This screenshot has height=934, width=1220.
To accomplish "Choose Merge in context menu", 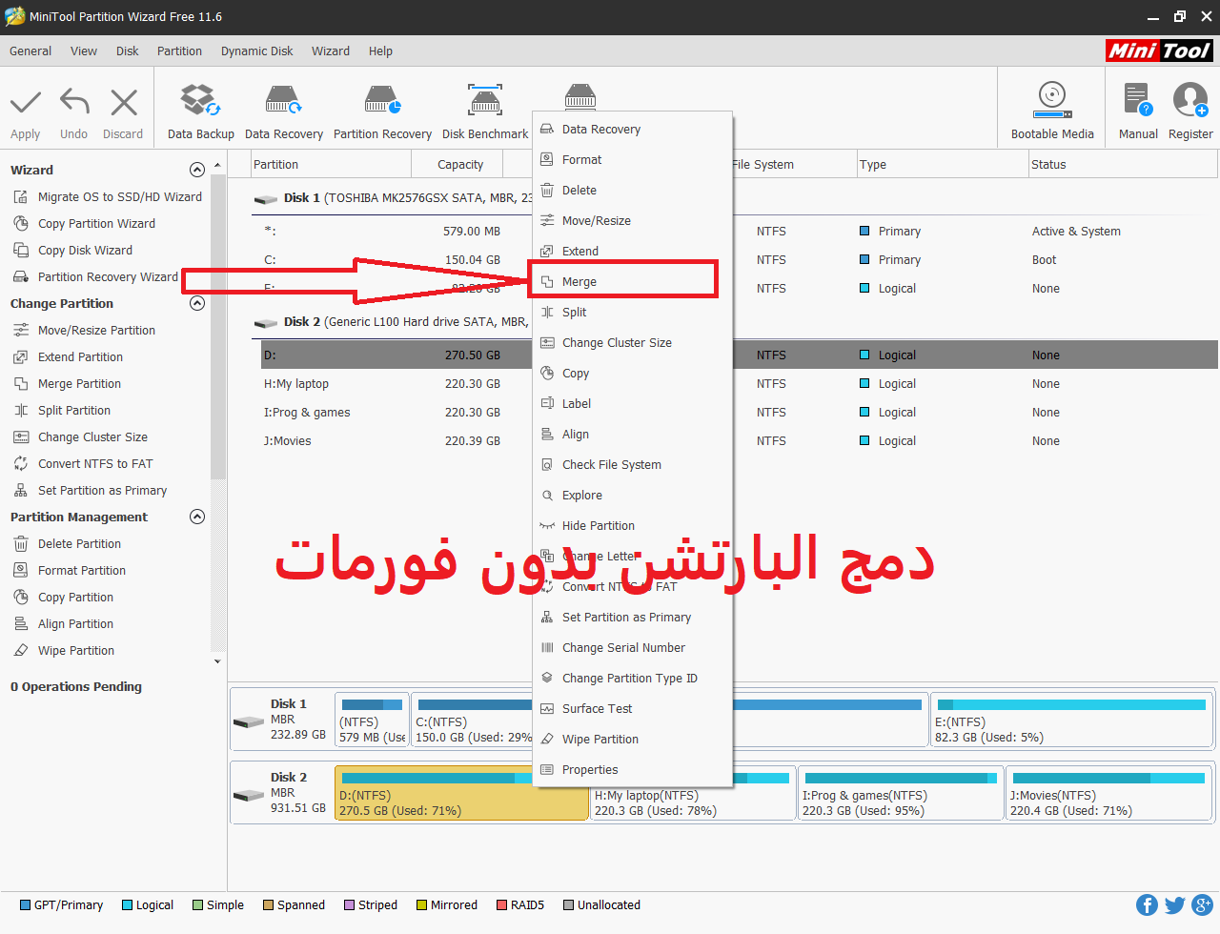I will [x=632, y=282].
